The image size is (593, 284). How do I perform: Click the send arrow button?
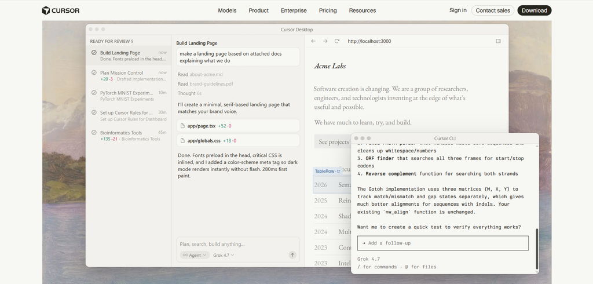(292, 255)
